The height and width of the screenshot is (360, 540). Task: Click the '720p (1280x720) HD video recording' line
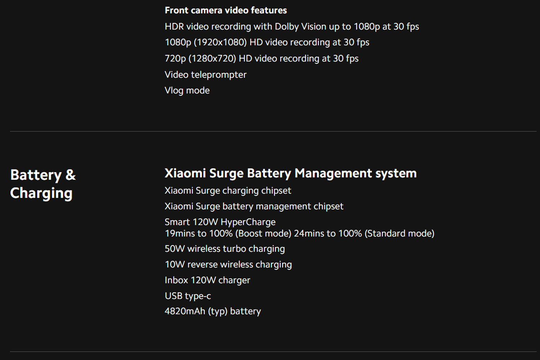coord(261,59)
